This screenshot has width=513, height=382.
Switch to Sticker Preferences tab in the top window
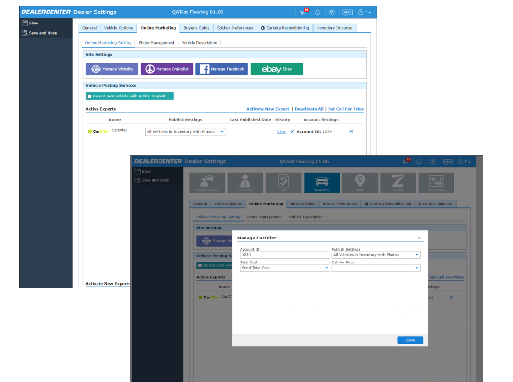[x=235, y=28]
